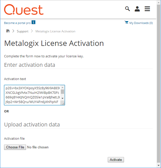Image resolution: width=161 pixels, height=168 pixels.
Task: Click the shopping cart icon
Action: (x=127, y=22)
